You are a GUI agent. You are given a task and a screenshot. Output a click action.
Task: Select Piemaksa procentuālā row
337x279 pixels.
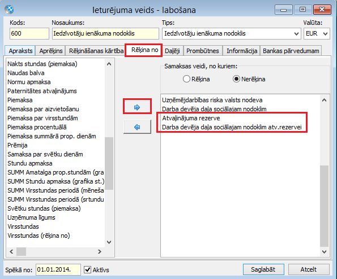click(x=56, y=127)
